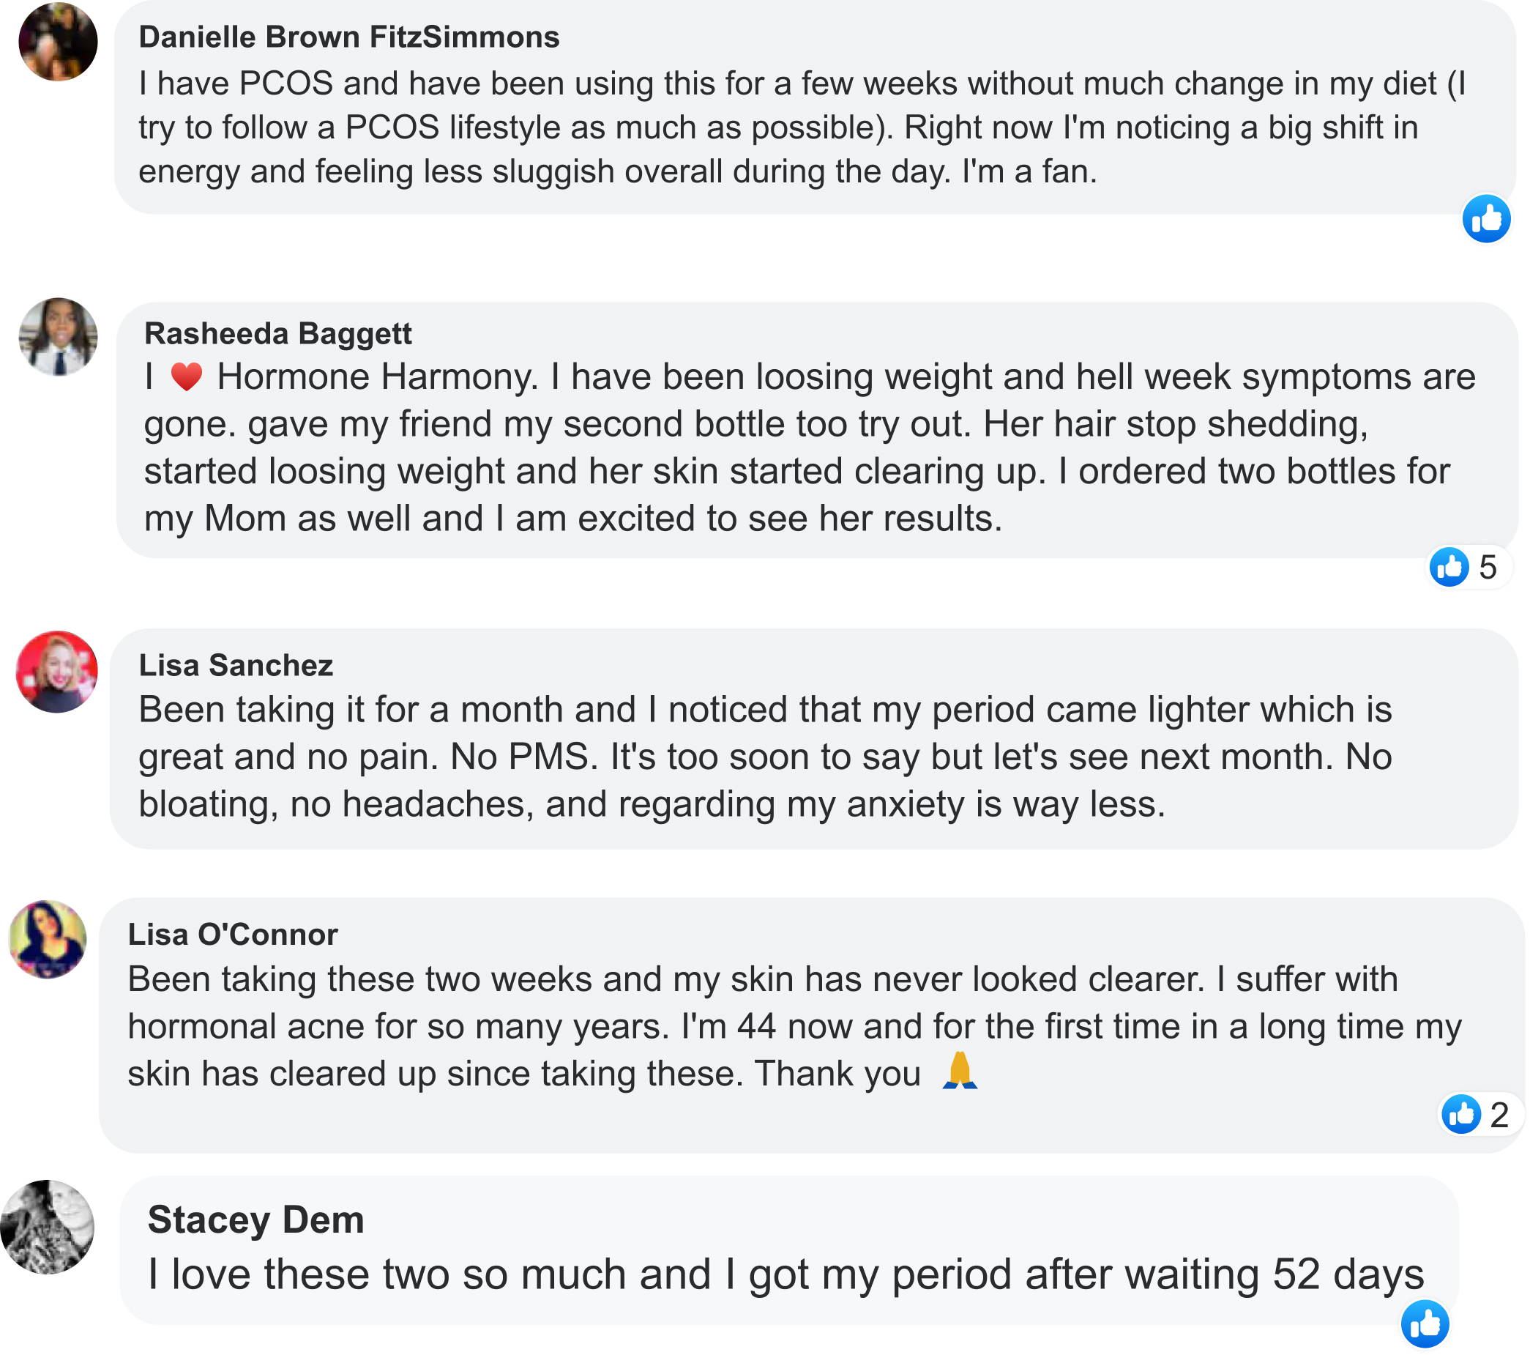
Task: Visit the Lisa O'Connor name link
Action: pos(233,935)
